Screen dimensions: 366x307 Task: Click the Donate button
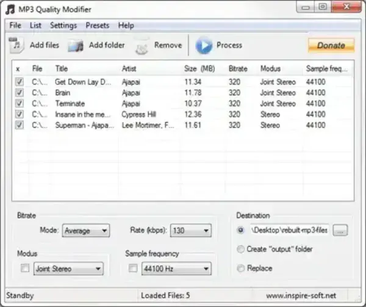coord(331,45)
